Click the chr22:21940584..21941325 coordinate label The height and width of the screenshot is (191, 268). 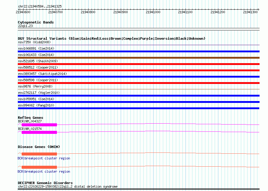tap(40, 7)
